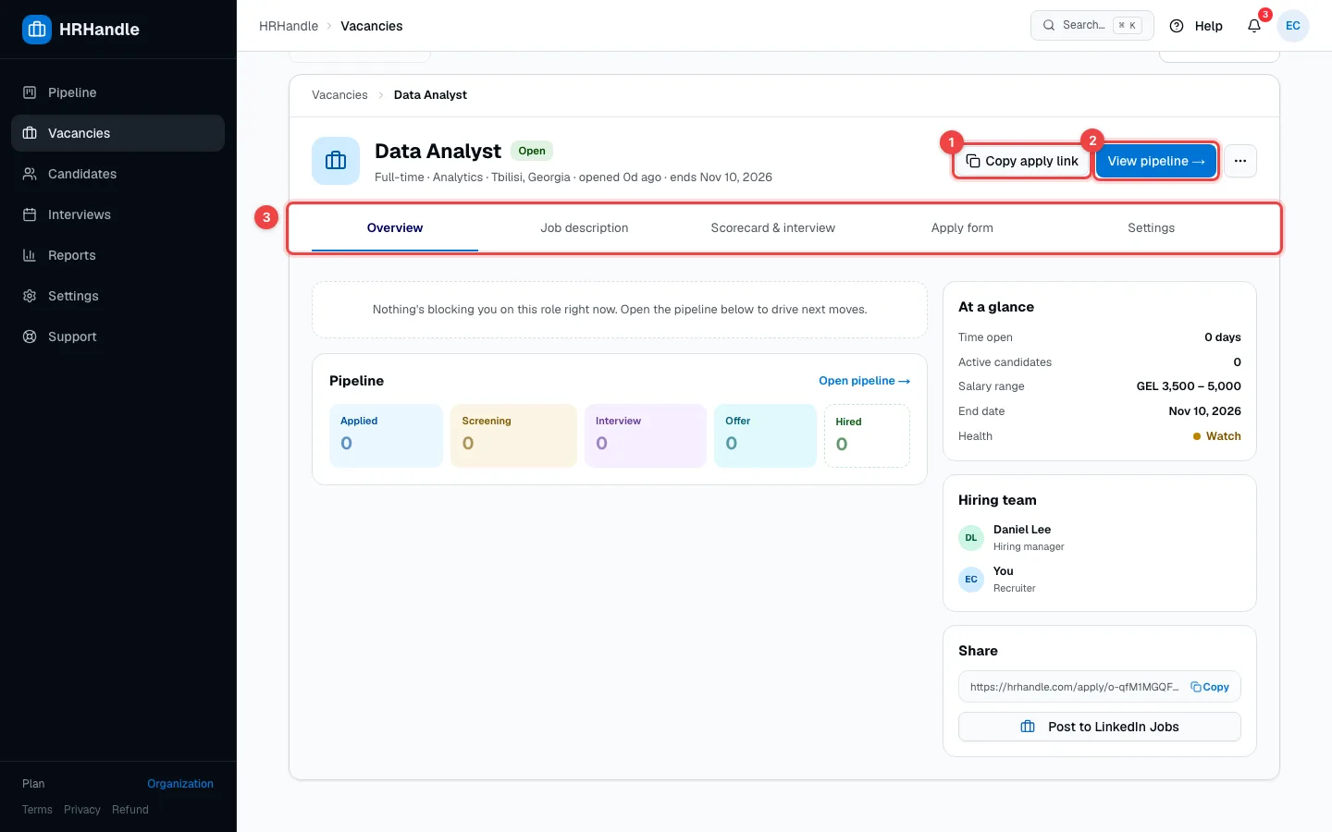The height and width of the screenshot is (832, 1332).
Task: Click HRHandle in the top breadcrumb
Action: (289, 26)
